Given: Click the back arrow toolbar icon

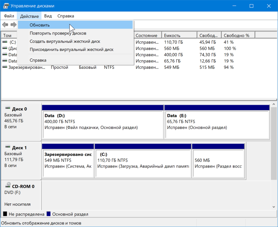Looking at the screenshot, I should click(x=5, y=24).
